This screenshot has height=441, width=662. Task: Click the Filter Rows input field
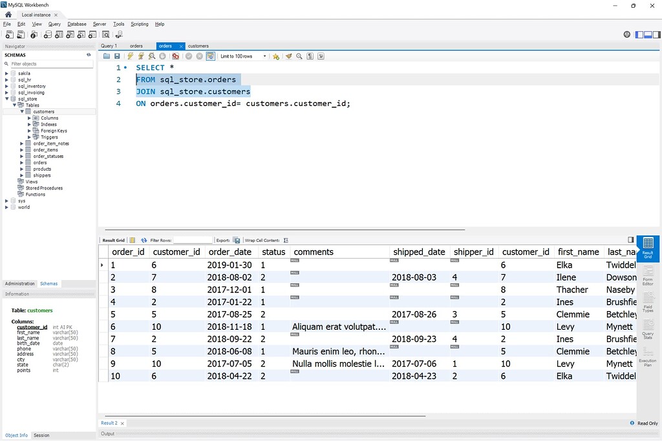tap(194, 240)
